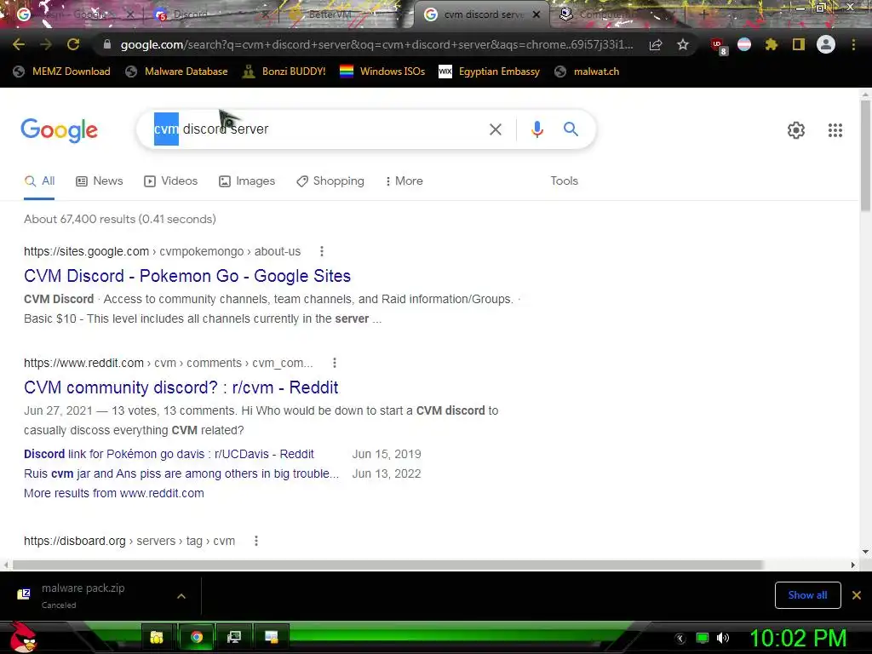Click the green network monitor tray icon
Viewport: 872px width, 654px height.
pyautogui.click(x=703, y=638)
